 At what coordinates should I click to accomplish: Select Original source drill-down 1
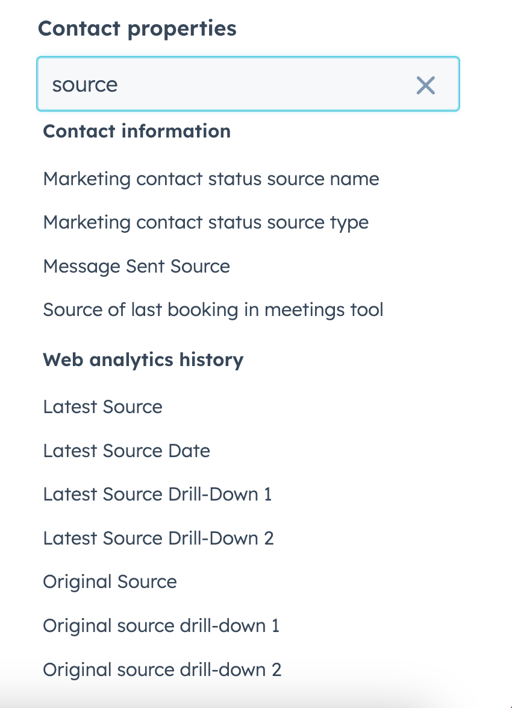coord(161,625)
